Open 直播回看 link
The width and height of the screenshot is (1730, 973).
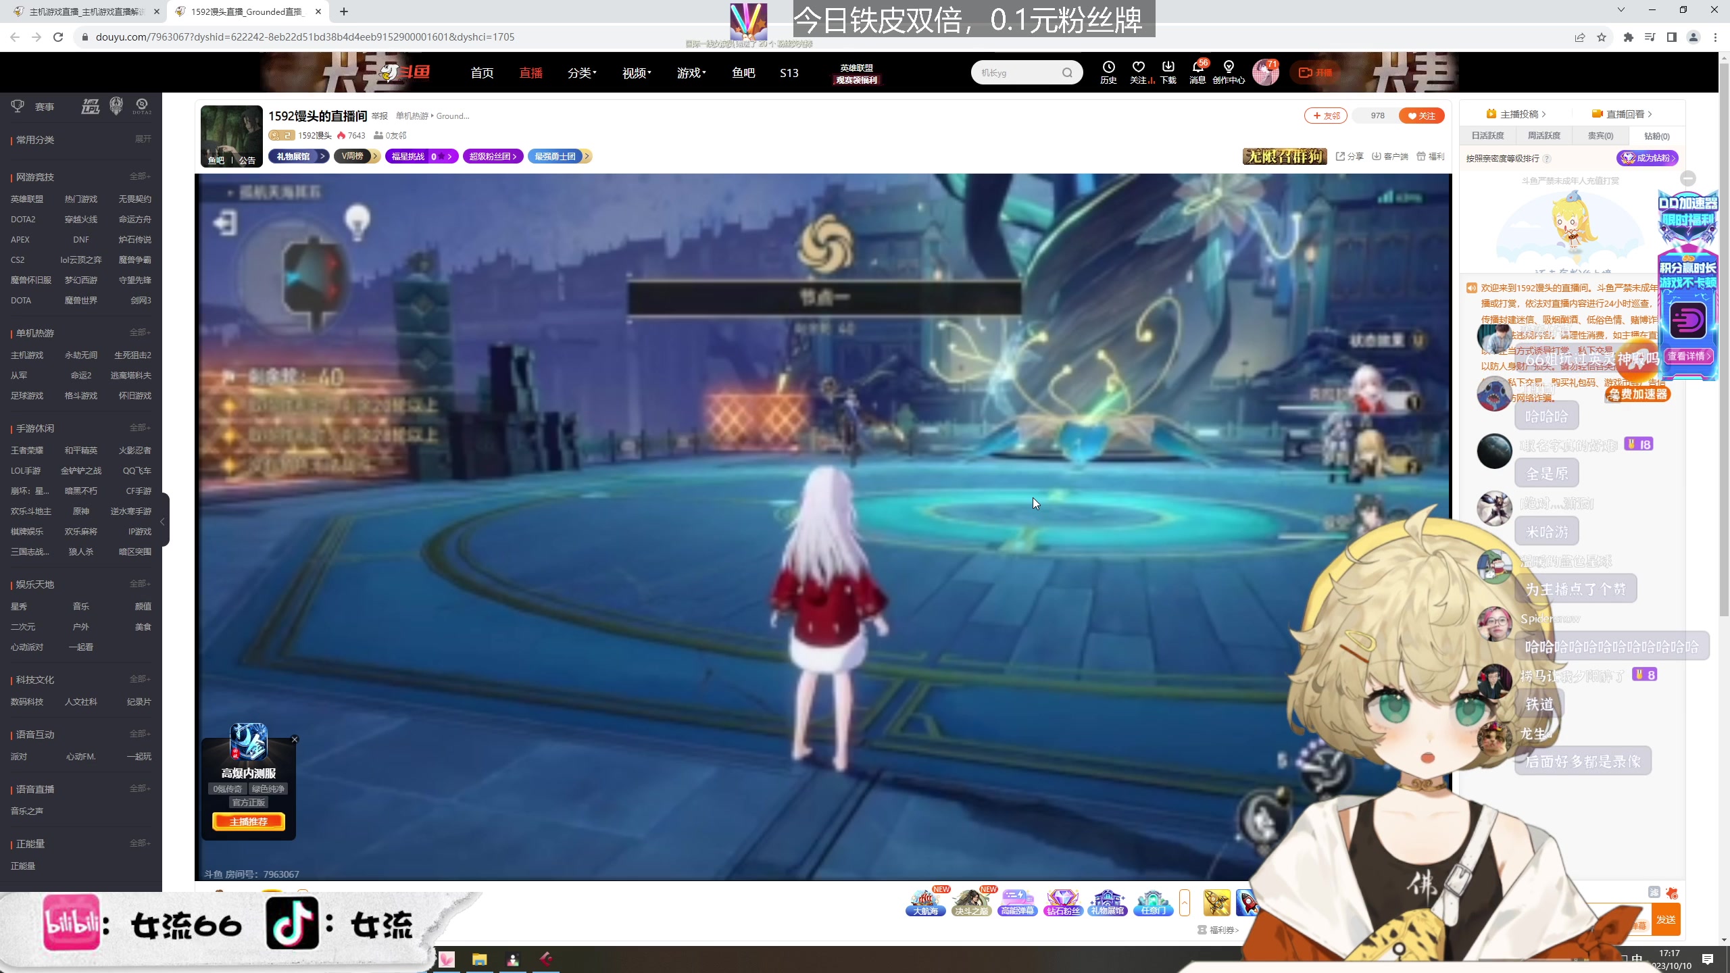(x=1622, y=114)
